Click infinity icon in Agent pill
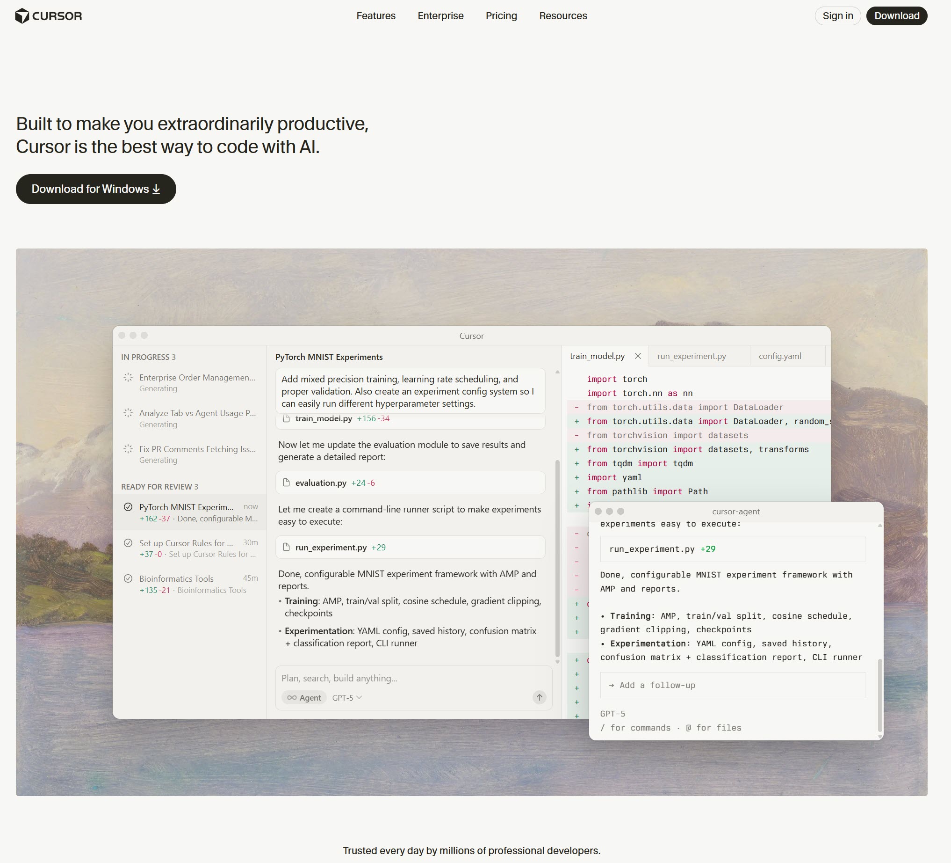951x863 pixels. pyautogui.click(x=292, y=697)
